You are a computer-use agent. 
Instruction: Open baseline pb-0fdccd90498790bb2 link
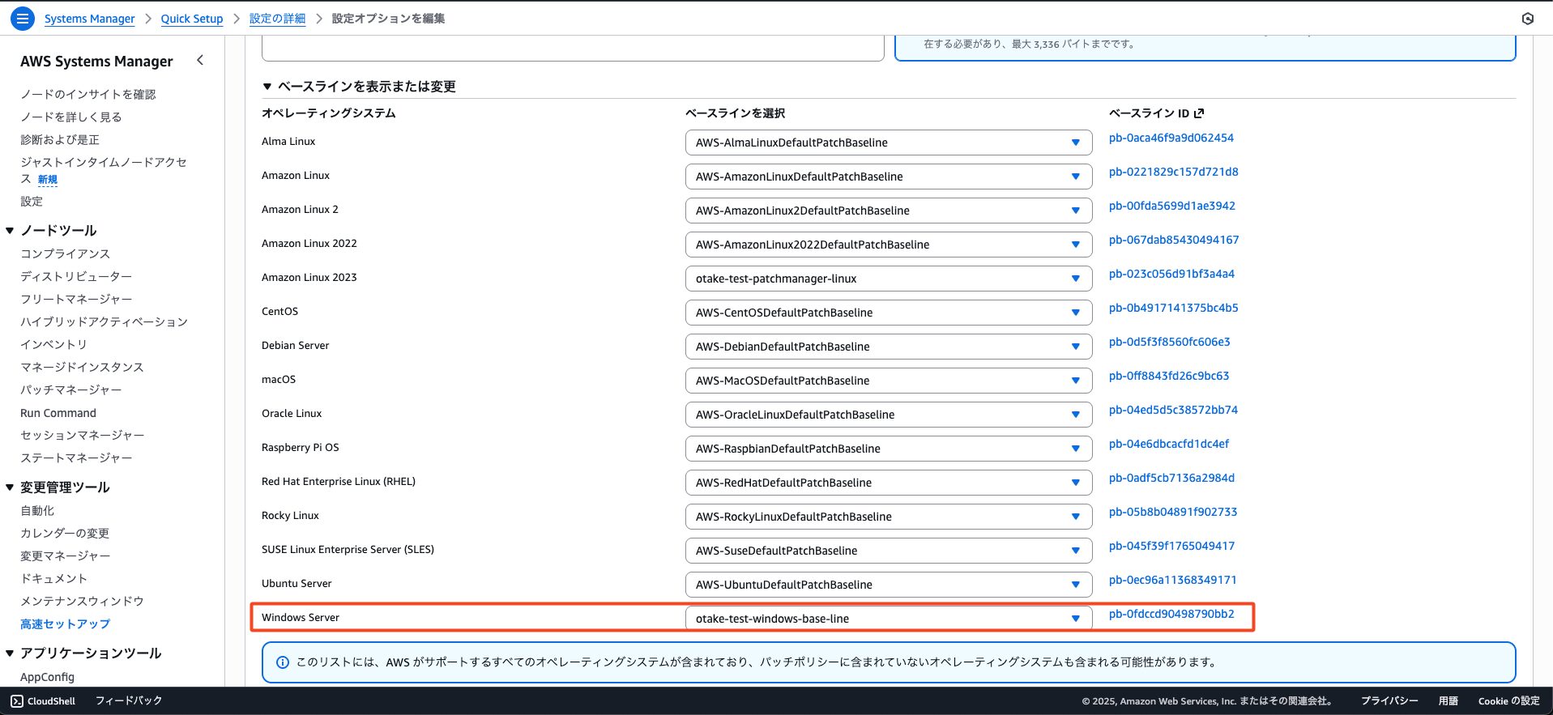point(1171,614)
